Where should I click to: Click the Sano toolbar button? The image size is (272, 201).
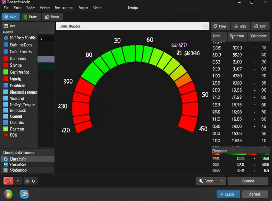52,17
